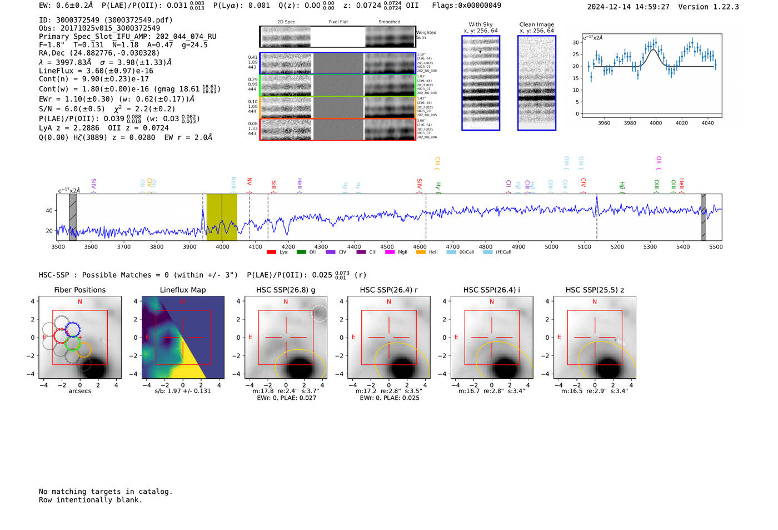Image resolution: width=778 pixels, height=530 pixels.
Task: Click the hatched gray region near 3540Å
Action: [x=73, y=217]
